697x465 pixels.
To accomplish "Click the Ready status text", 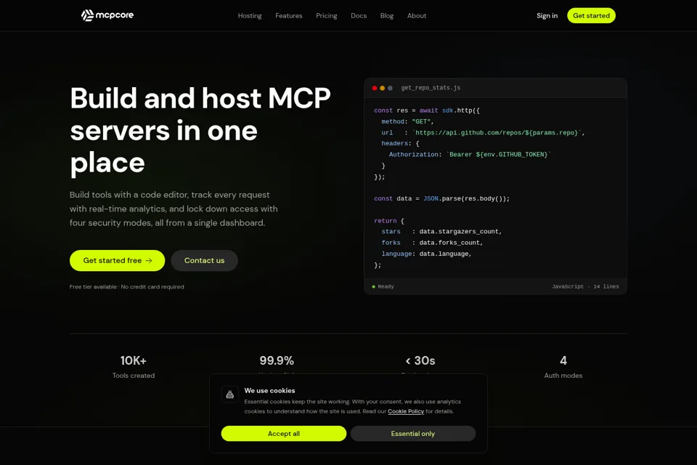I will [x=386, y=286].
